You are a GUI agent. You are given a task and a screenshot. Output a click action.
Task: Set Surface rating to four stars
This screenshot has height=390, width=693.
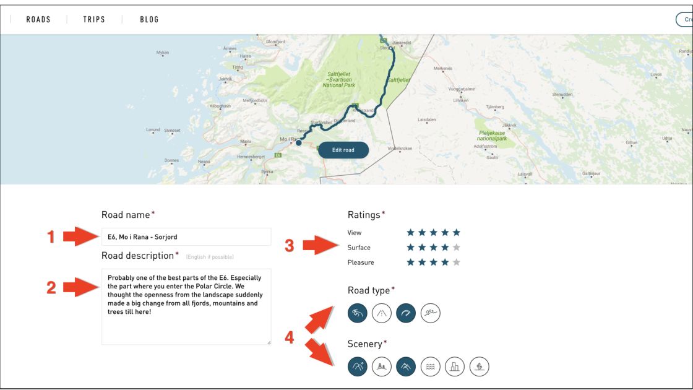[445, 247]
